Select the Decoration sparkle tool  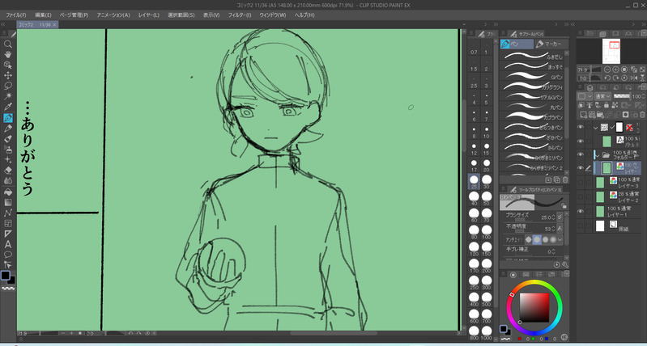tap(8, 160)
